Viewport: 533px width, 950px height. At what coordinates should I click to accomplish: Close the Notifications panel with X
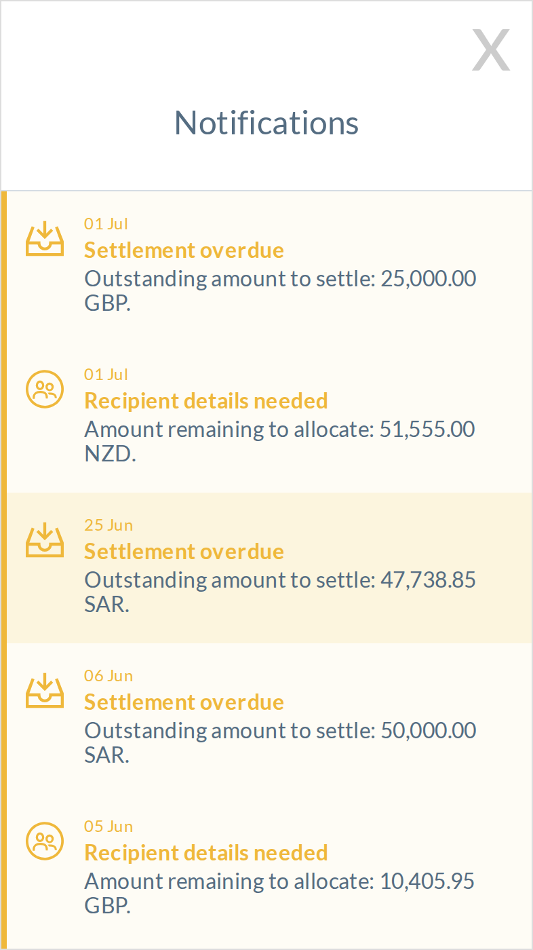(491, 50)
